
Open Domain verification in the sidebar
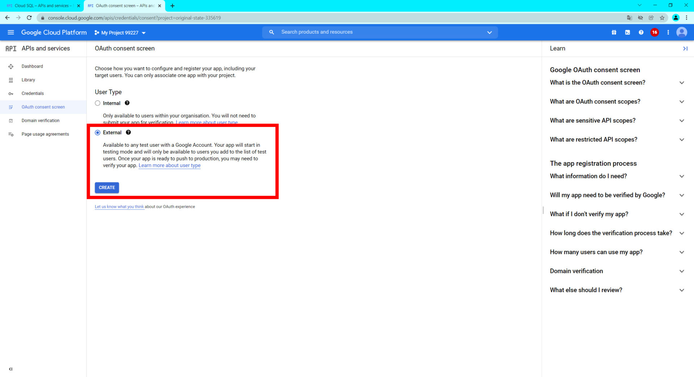point(43,120)
